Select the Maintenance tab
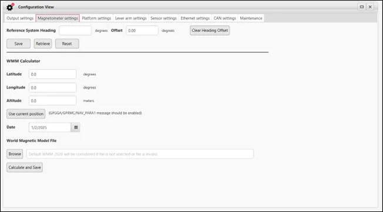383x212 pixels. (251, 18)
